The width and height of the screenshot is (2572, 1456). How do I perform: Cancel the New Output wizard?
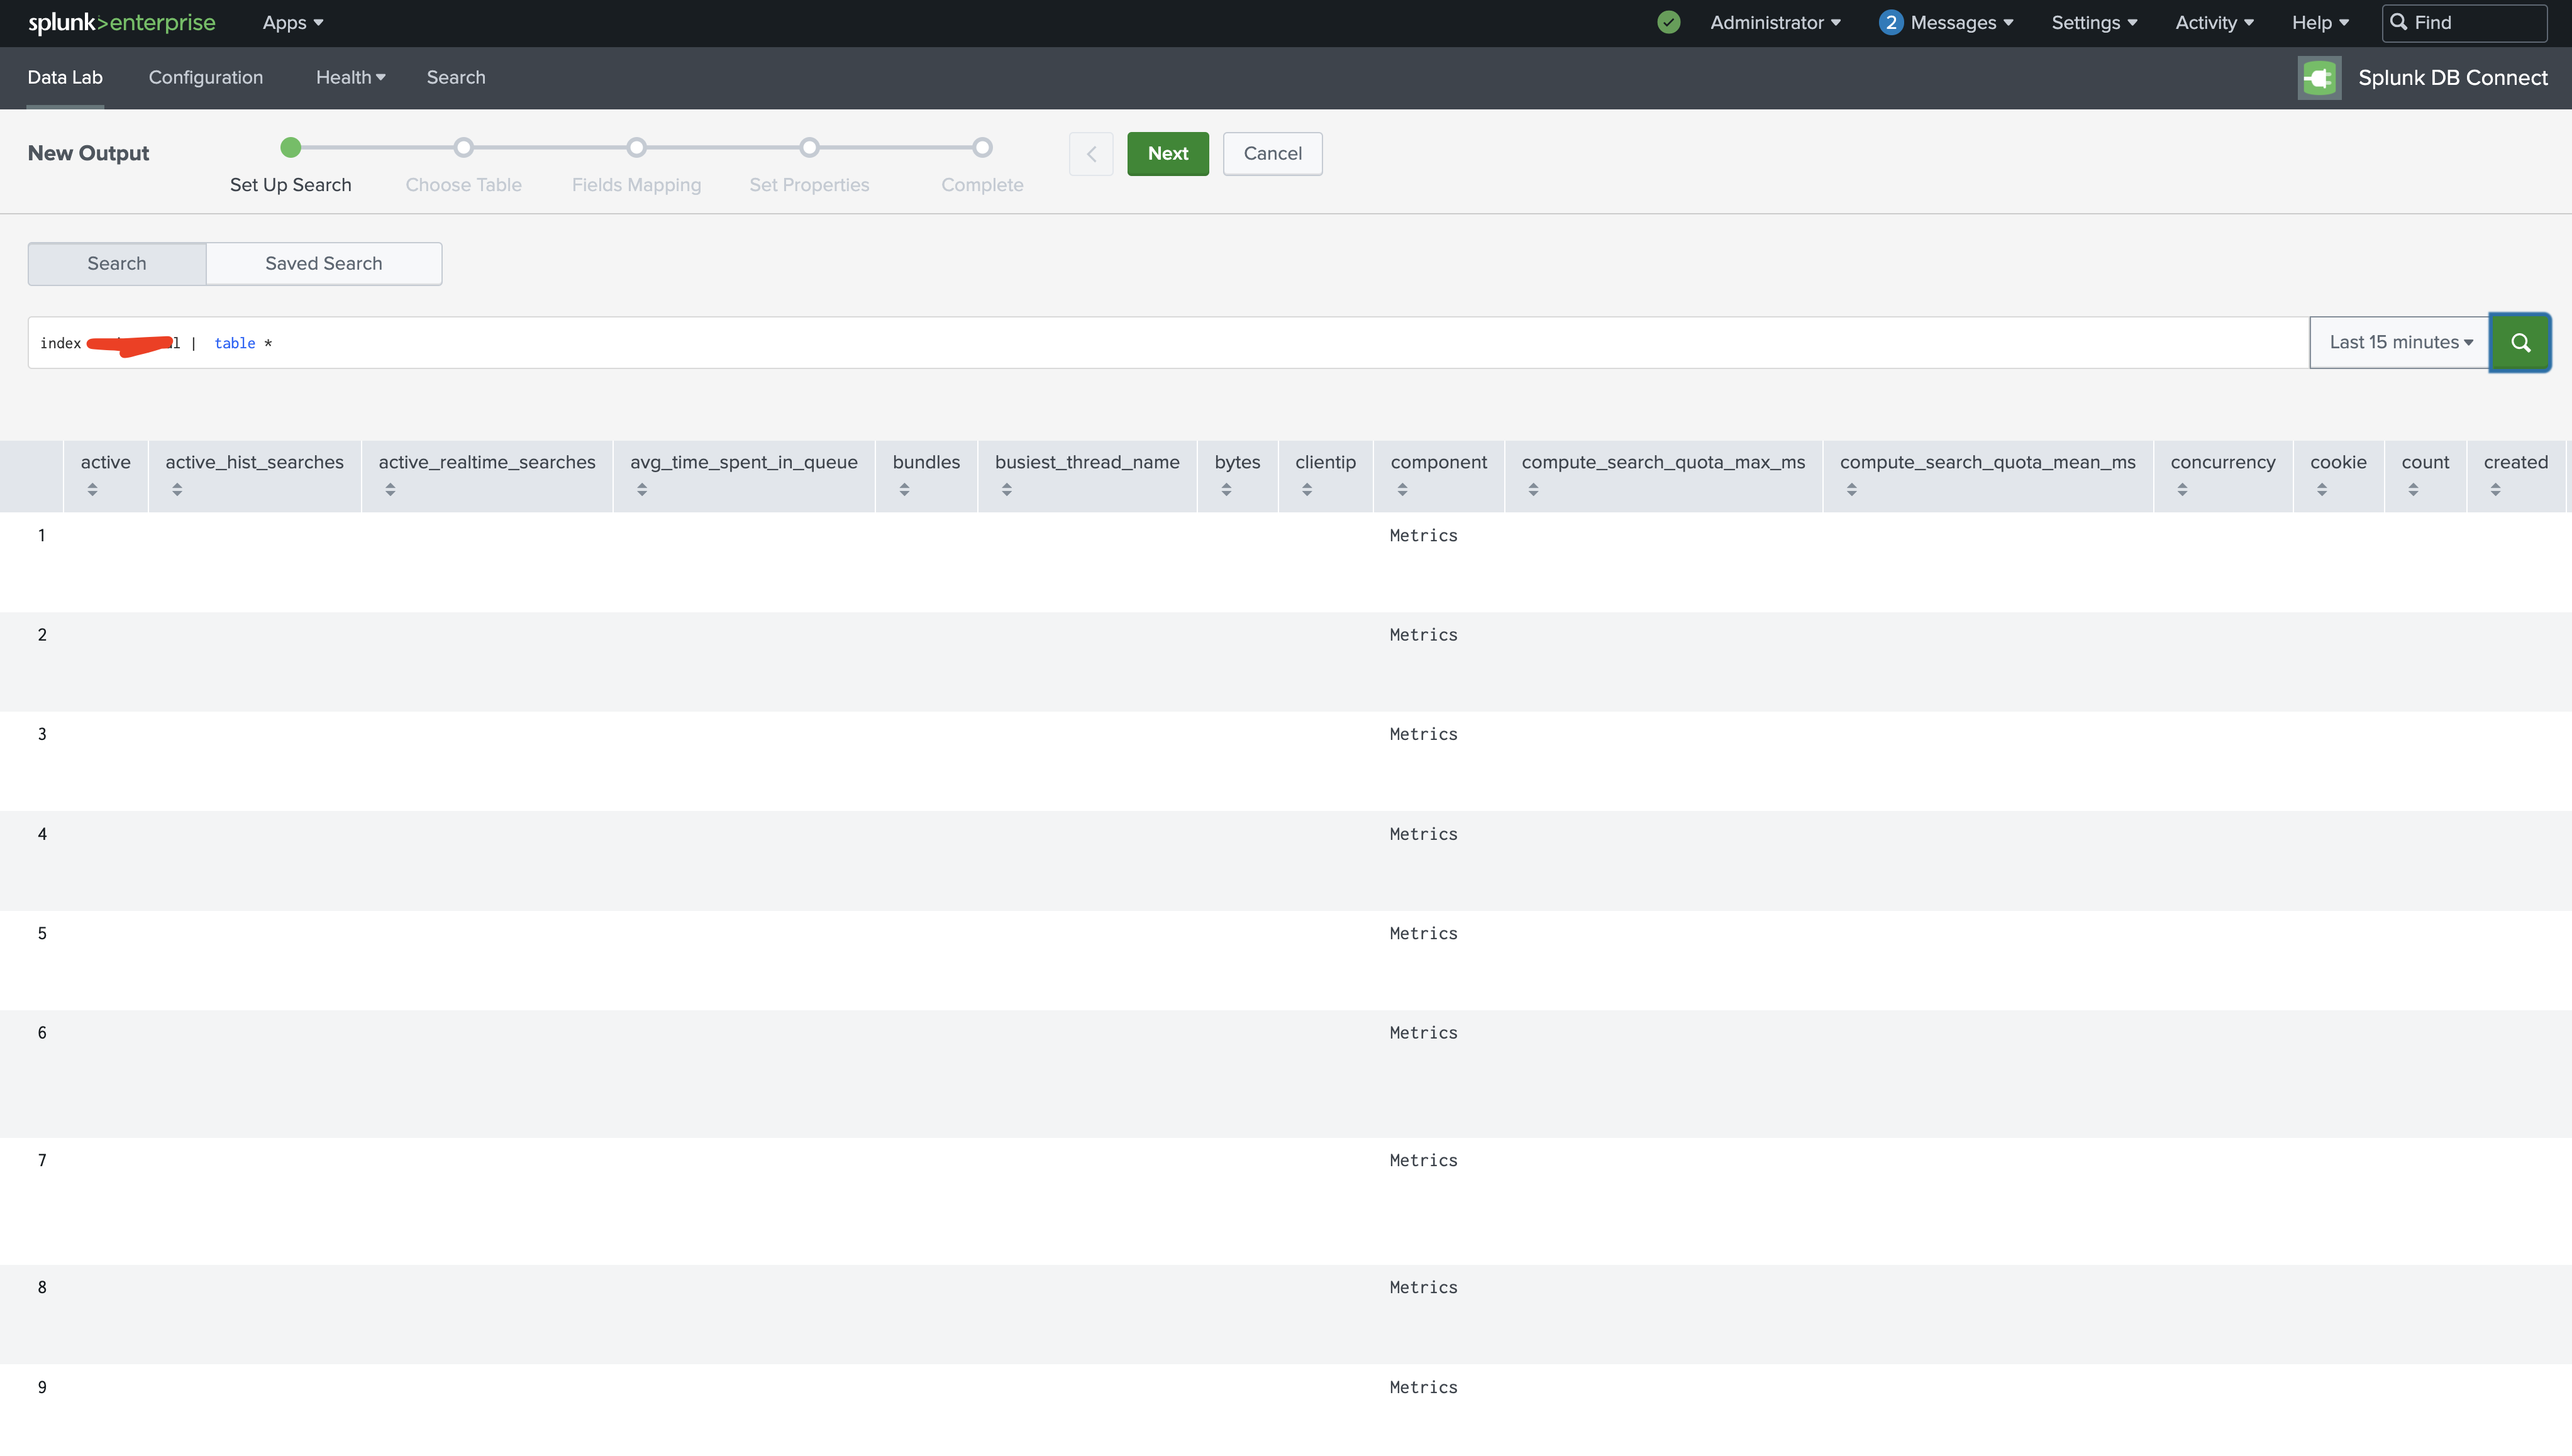pyautogui.click(x=1272, y=153)
